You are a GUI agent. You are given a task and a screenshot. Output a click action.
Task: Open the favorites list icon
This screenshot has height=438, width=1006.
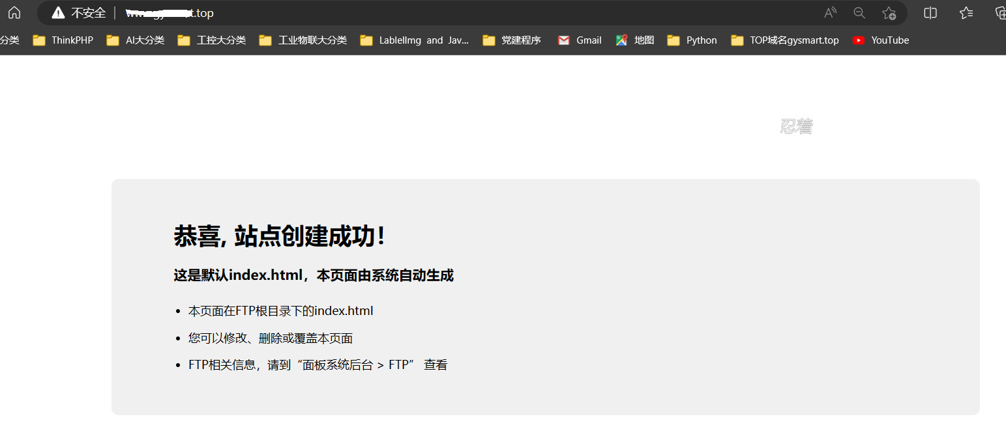[x=966, y=13]
